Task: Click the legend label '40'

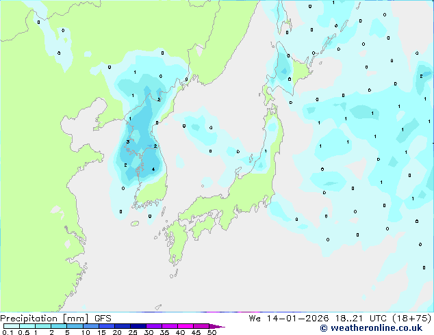Action: tap(180, 332)
